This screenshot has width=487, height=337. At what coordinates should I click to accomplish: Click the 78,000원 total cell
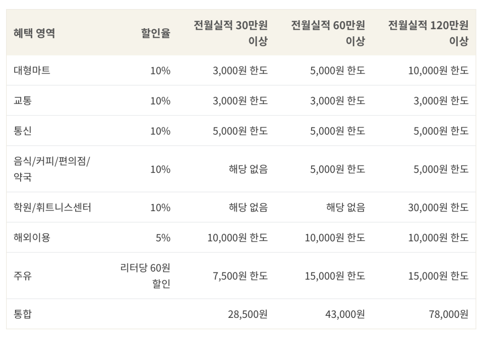(448, 314)
